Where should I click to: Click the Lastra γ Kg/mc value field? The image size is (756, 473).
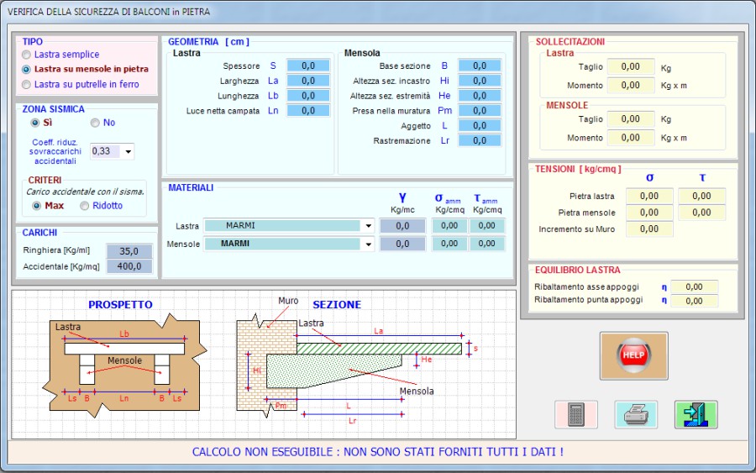[402, 226]
